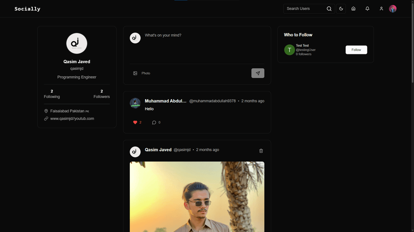Click the search magnifier icon
Screen dimensions: 414x232
pyautogui.click(x=329, y=9)
